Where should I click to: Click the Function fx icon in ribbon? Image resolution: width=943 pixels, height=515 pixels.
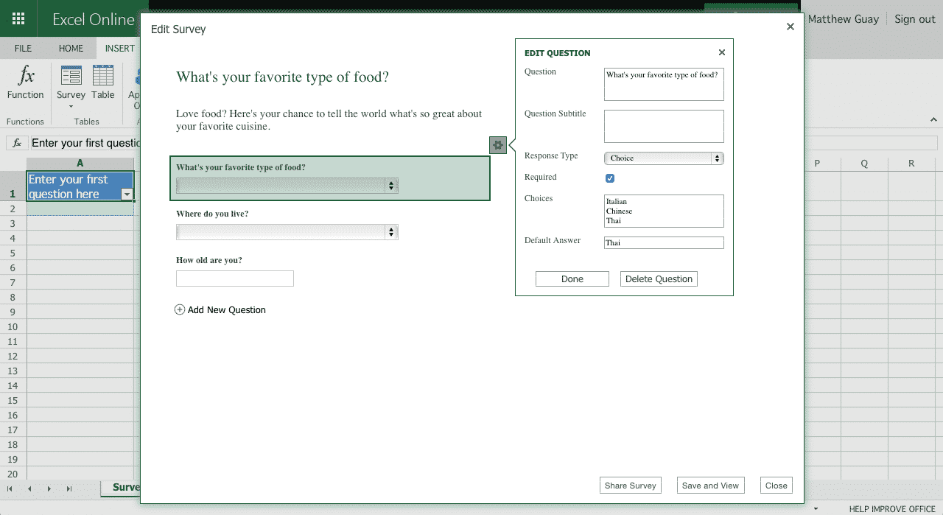26,76
